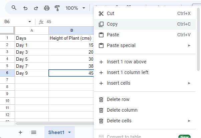Select Cut in the context menu
This screenshot has width=201, height=138.
111,13
